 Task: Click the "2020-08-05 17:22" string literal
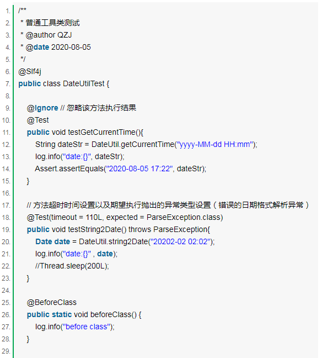139,169
